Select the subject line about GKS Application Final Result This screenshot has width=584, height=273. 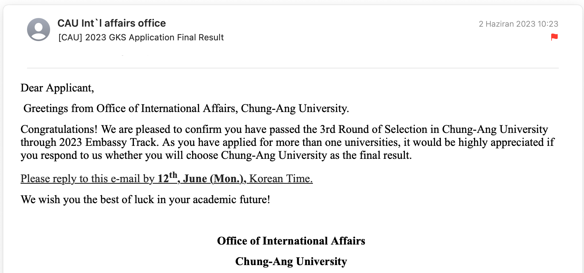pos(141,37)
